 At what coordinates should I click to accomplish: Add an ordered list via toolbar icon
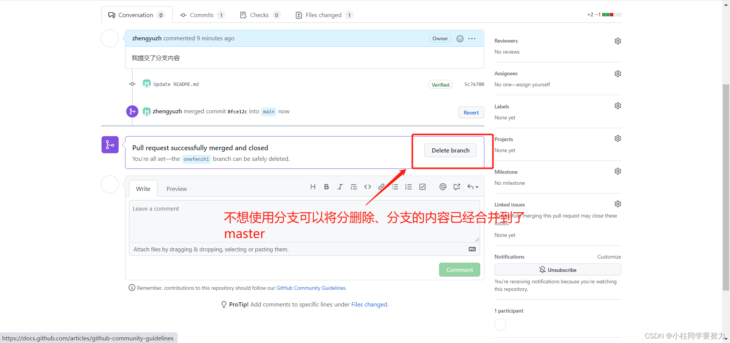(x=408, y=187)
